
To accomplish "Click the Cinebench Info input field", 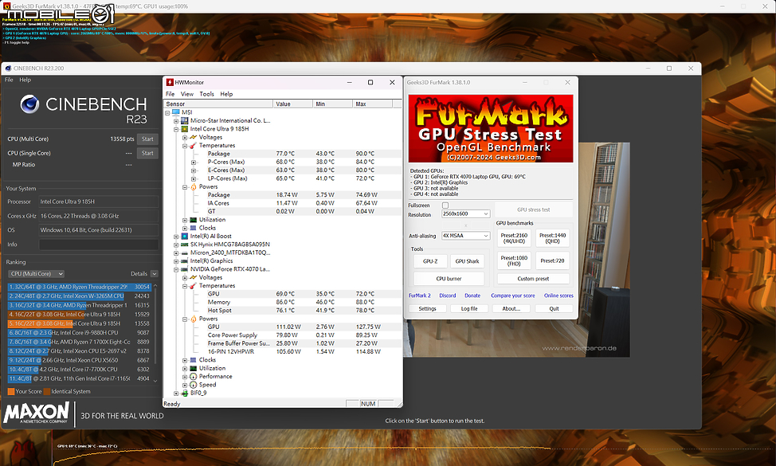I will tap(99, 245).
